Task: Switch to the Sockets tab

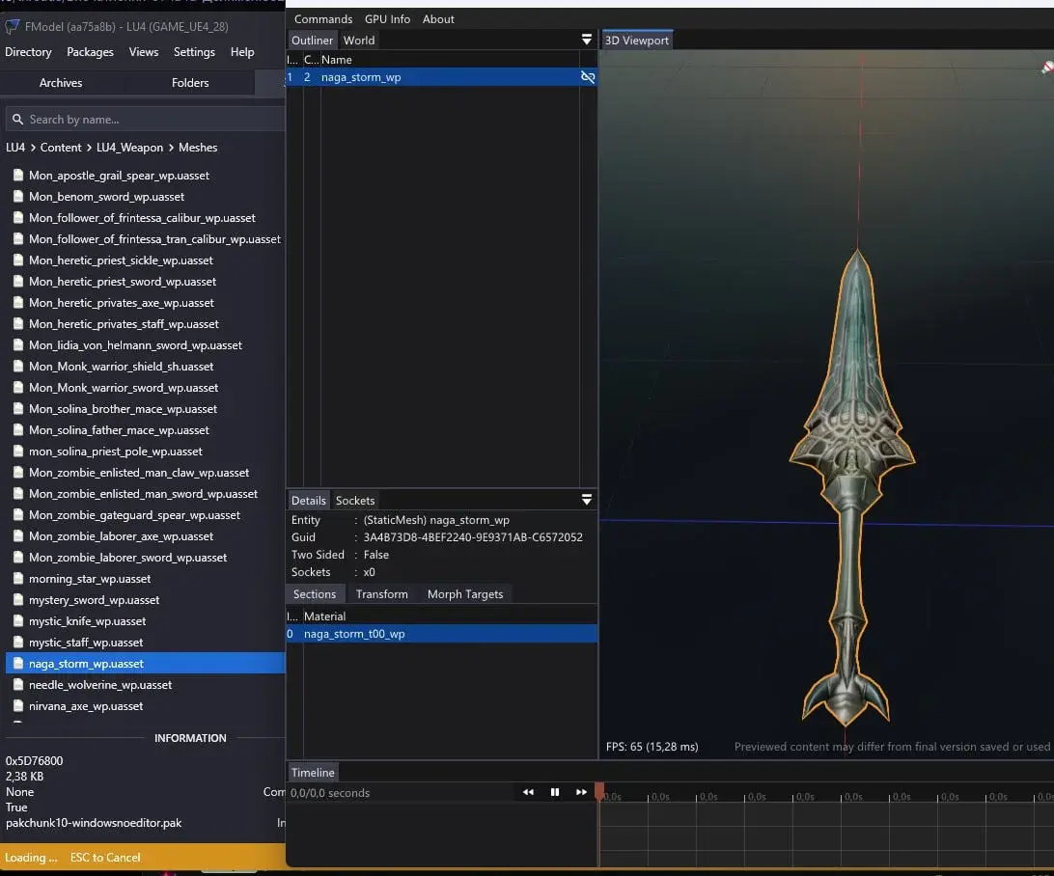Action: pos(355,501)
